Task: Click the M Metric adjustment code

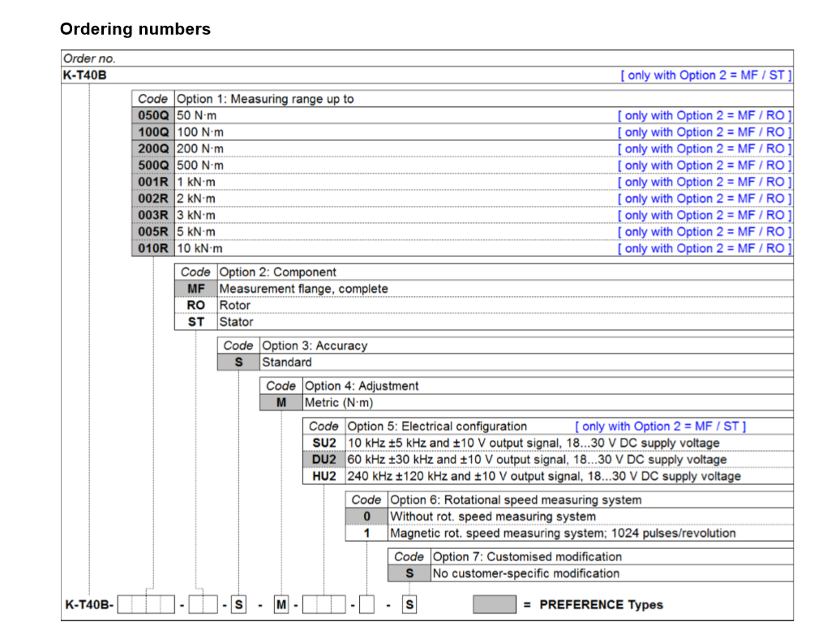Action: tap(281, 402)
